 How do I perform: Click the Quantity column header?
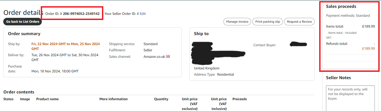tap(161, 99)
